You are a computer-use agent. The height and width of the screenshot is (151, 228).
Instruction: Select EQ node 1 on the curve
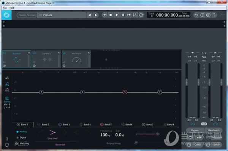[41, 92]
